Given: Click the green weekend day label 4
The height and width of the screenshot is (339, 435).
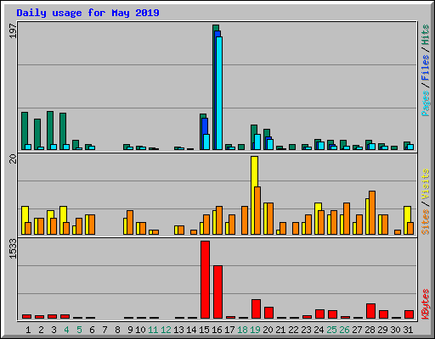Looking at the screenshot, I should point(66,330).
